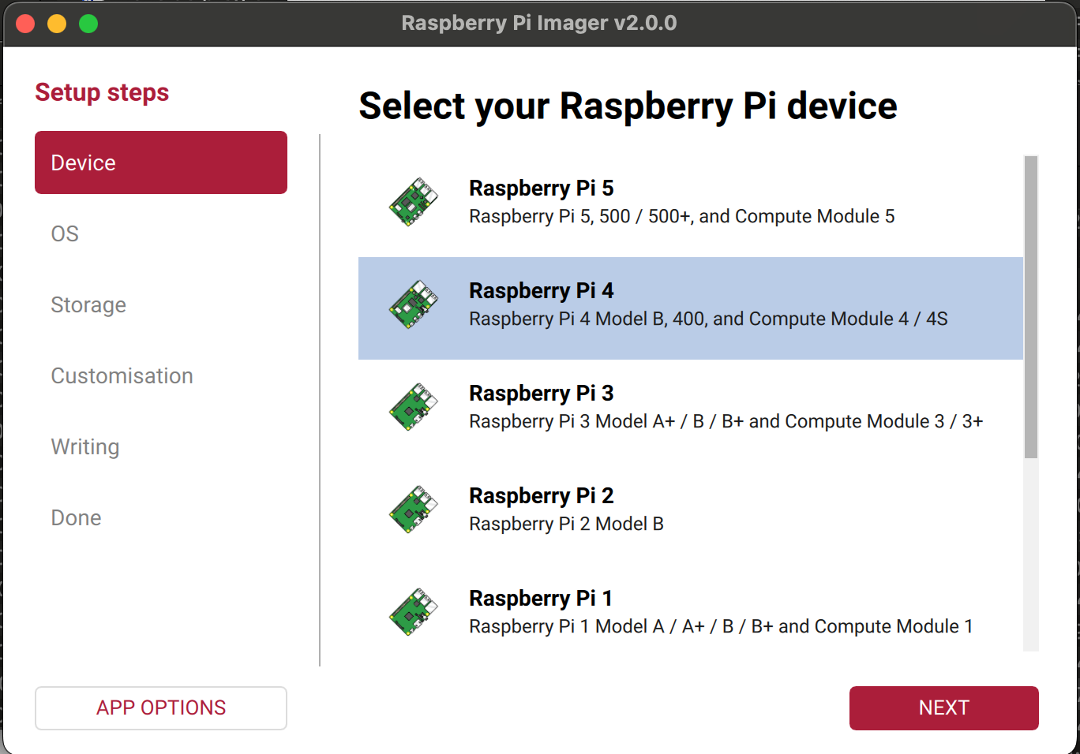The height and width of the screenshot is (754, 1080).
Task: Open the Device setup step
Action: pyautogui.click(x=161, y=162)
